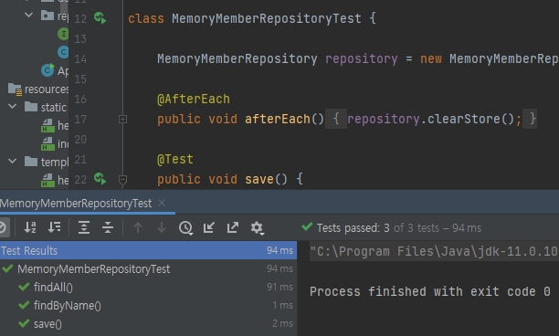Collapse the static folder in project tree

pyautogui.click(x=12, y=107)
